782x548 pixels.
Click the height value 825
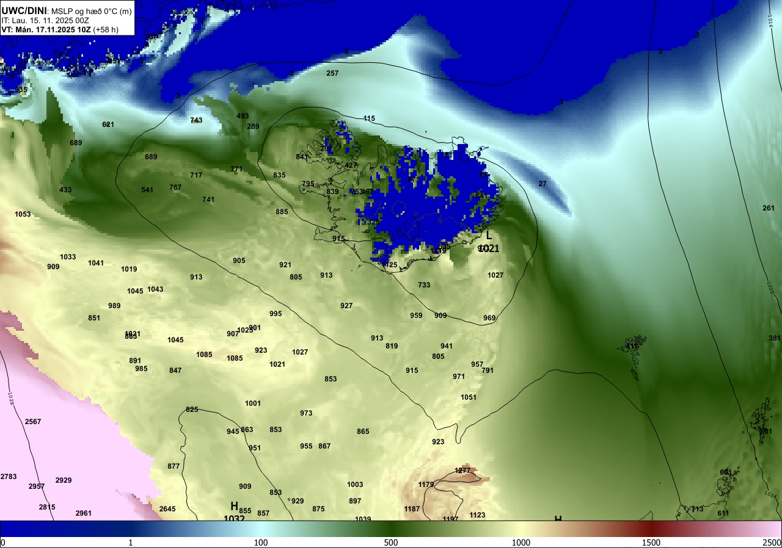(192, 409)
